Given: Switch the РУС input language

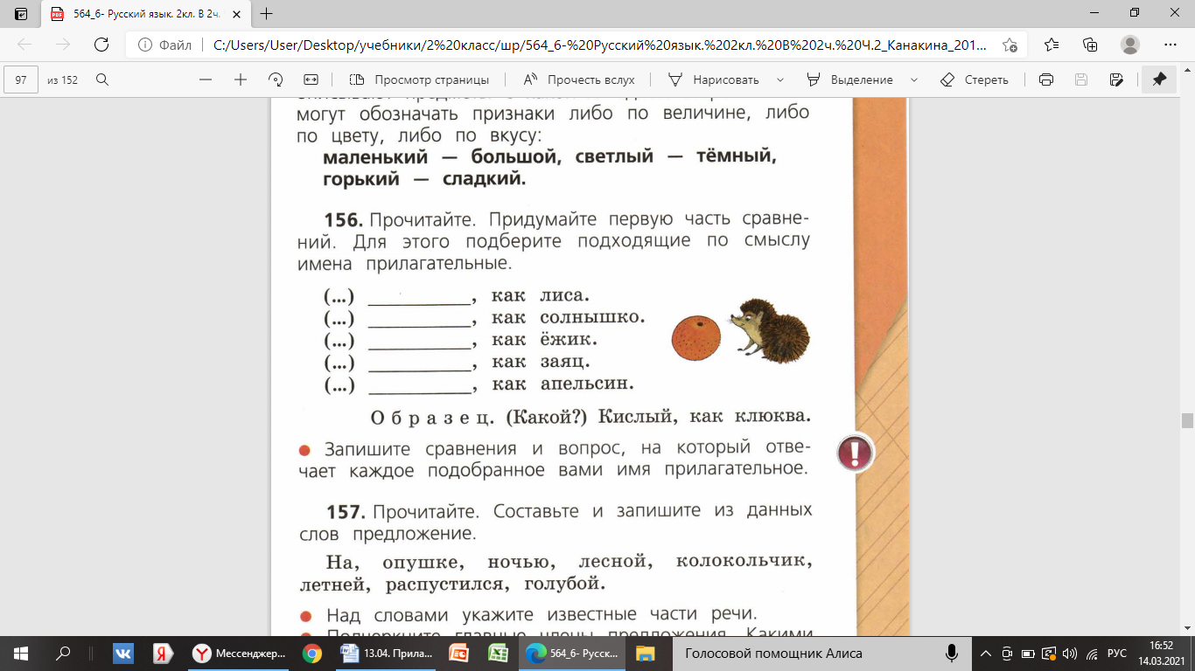Looking at the screenshot, I should coord(1117,653).
